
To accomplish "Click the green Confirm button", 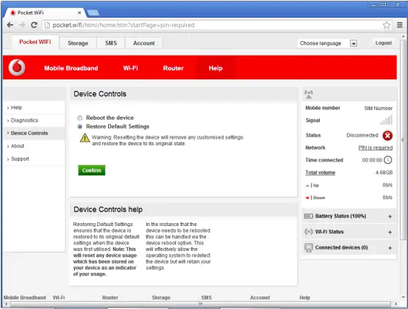I will 92,170.
